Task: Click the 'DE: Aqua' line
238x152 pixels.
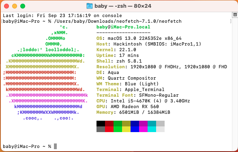Action: [x=108, y=72]
